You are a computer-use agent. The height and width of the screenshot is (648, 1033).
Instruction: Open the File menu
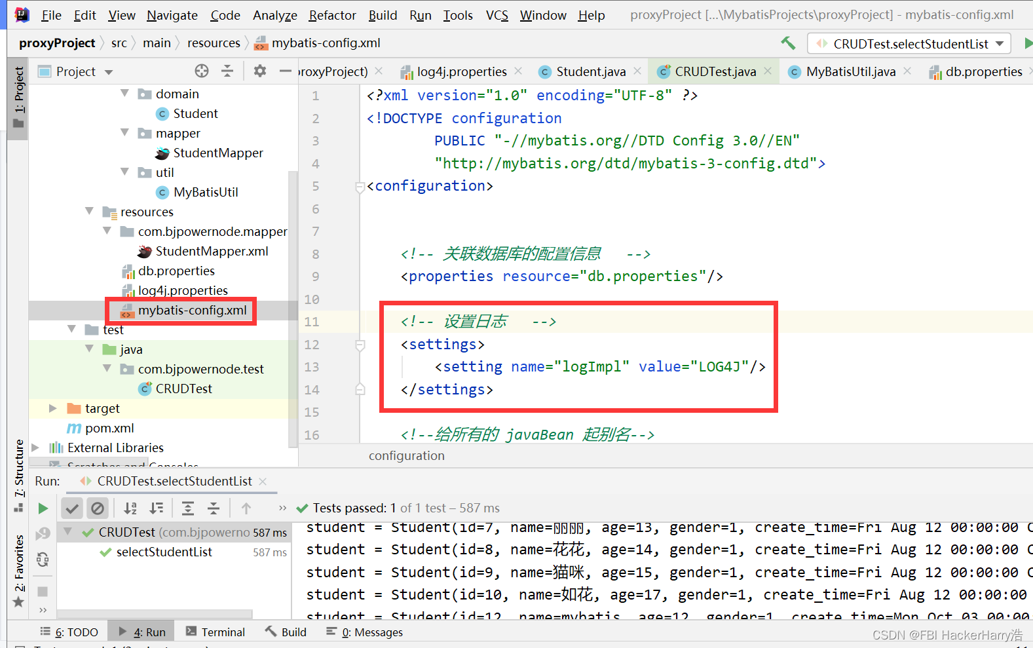[51, 14]
